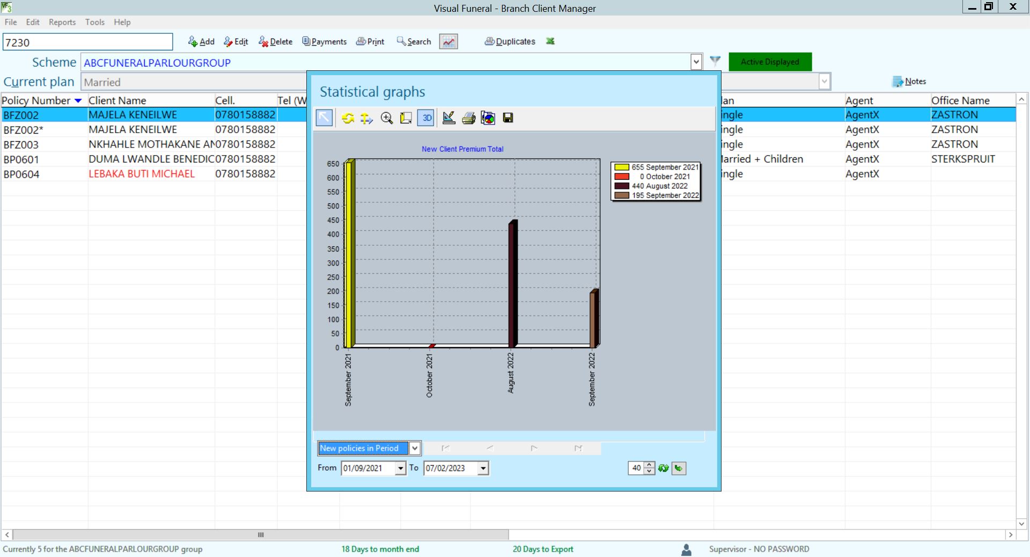This screenshot has width=1030, height=557.
Task: Click the chart depth adjustment icon
Action: click(406, 118)
